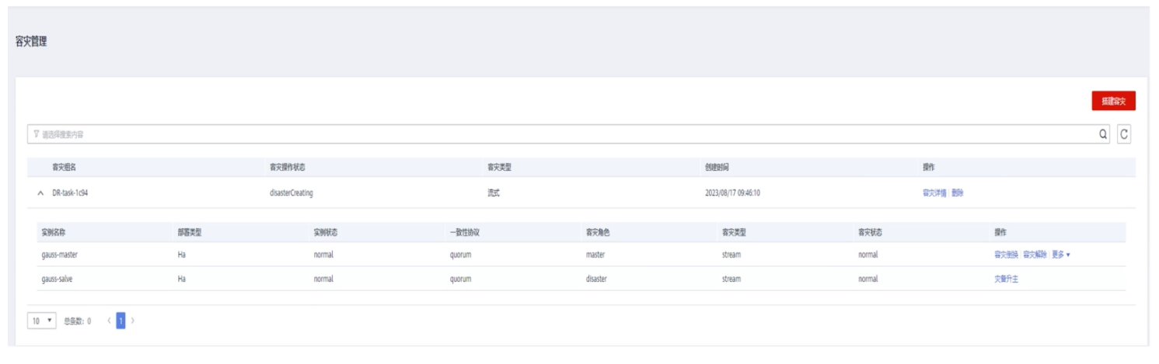Viewport: 1159px width, 364px height.
Task: Click the DR-task-1c94 group name
Action: (69, 193)
